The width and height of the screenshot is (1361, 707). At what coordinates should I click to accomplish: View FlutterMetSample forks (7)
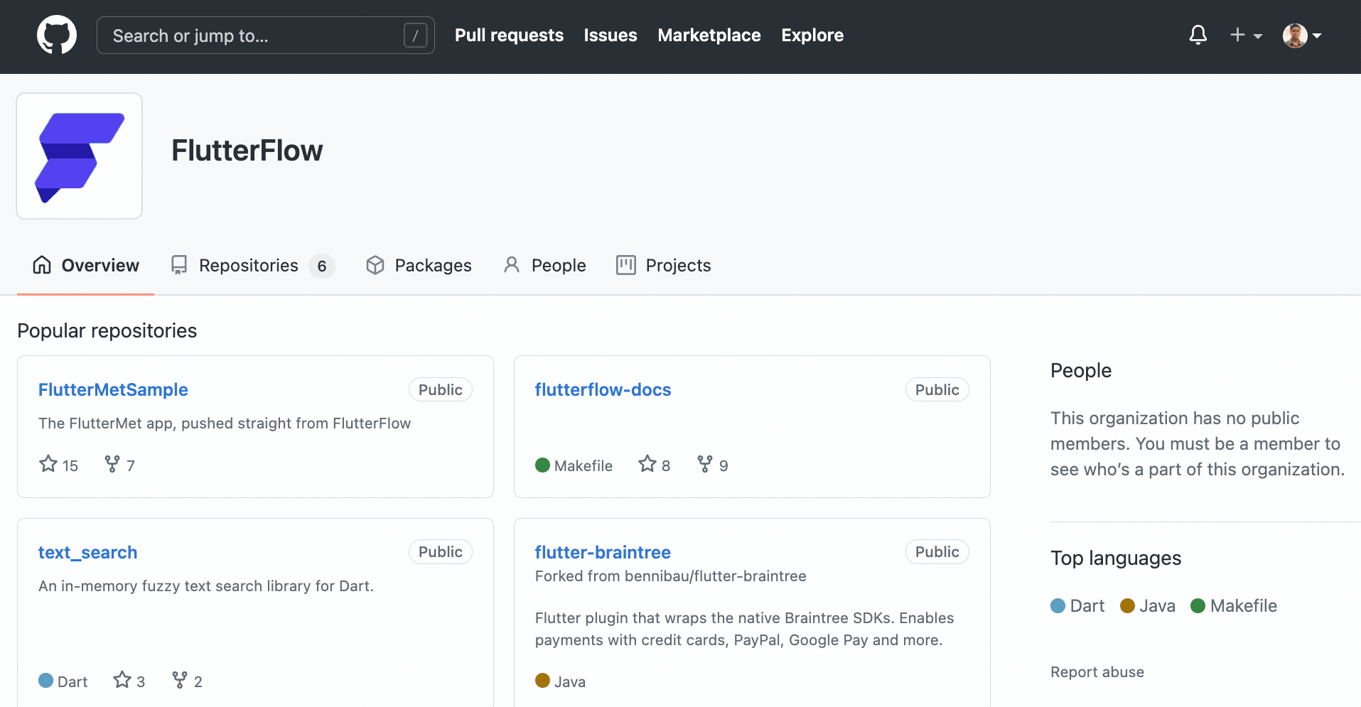[119, 465]
